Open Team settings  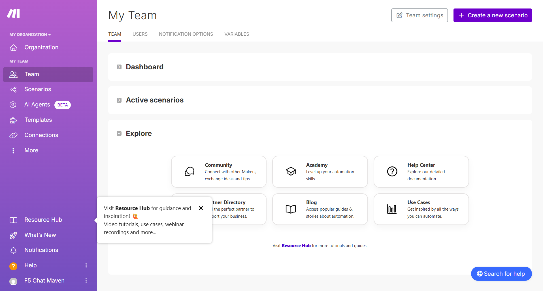click(419, 15)
